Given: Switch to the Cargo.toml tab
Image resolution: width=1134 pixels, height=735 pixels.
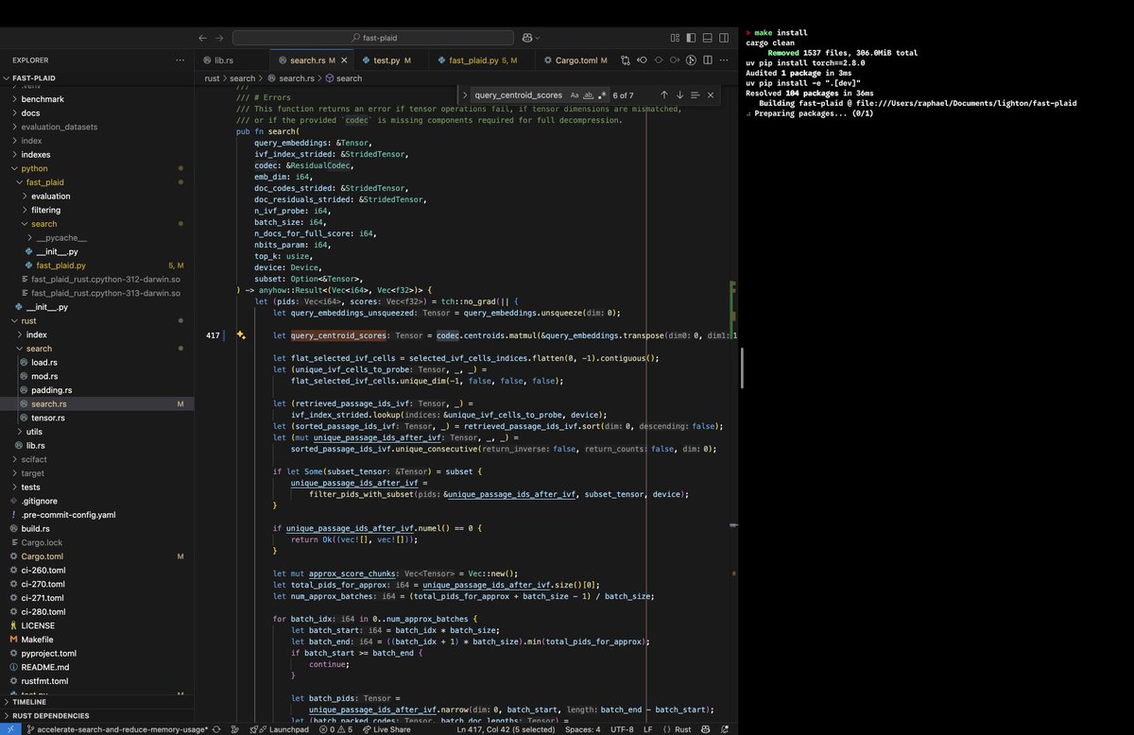Looking at the screenshot, I should tap(576, 60).
